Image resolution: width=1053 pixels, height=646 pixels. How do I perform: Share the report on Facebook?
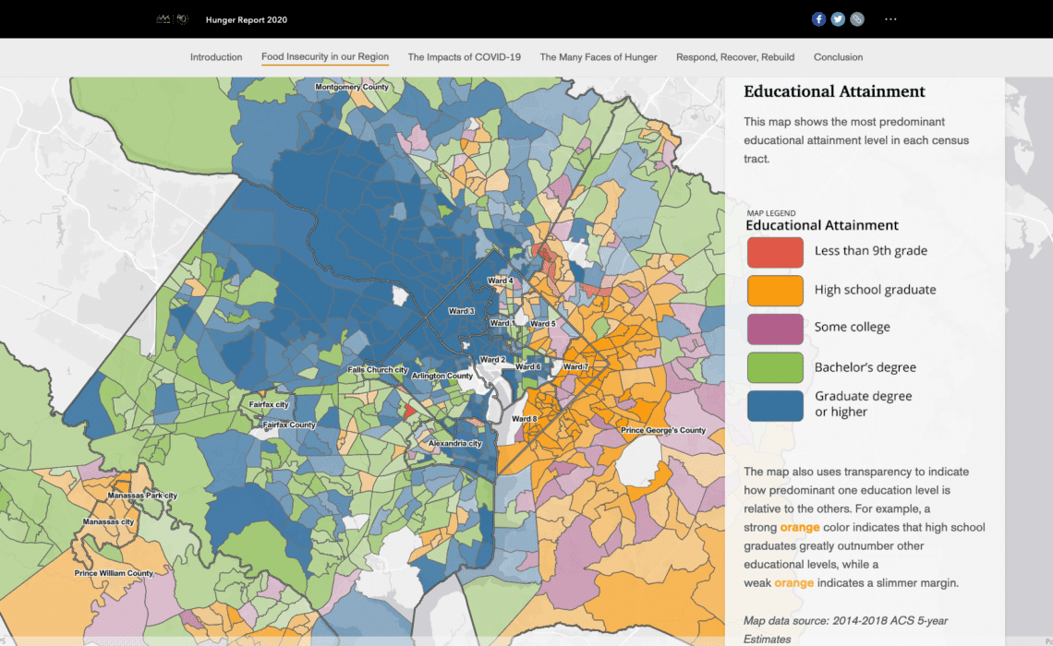818,18
